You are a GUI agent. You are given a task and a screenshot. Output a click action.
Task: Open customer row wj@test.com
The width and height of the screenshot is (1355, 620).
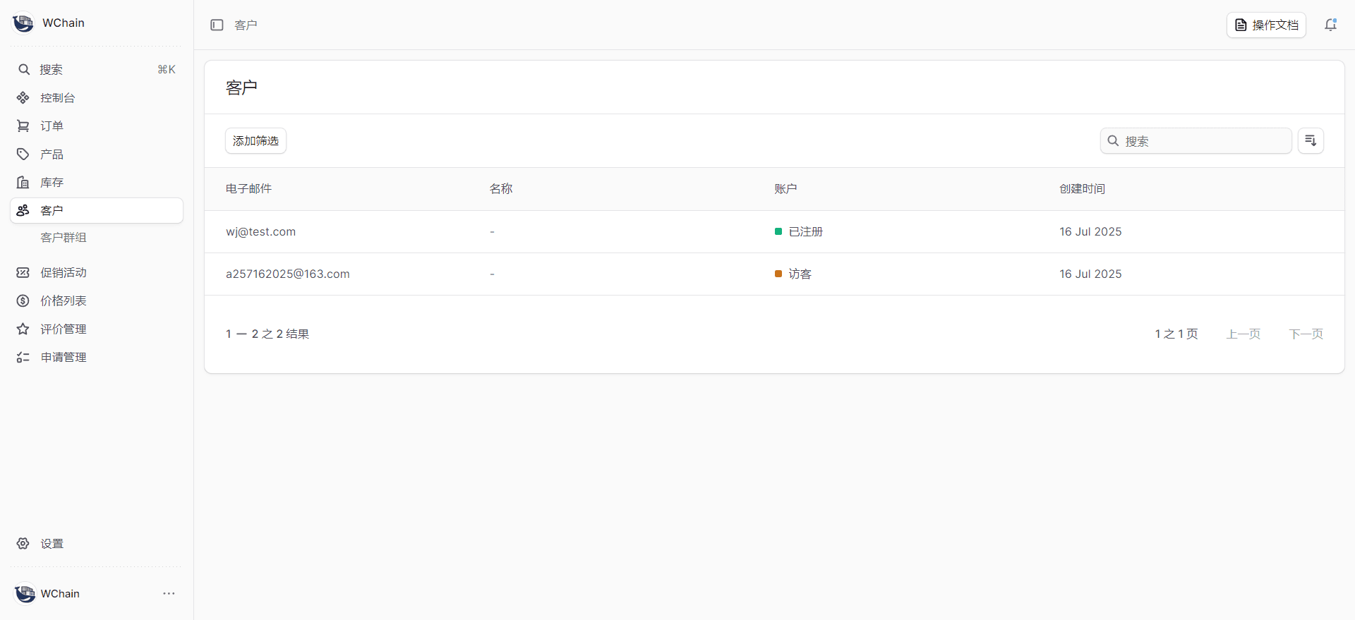[260, 232]
